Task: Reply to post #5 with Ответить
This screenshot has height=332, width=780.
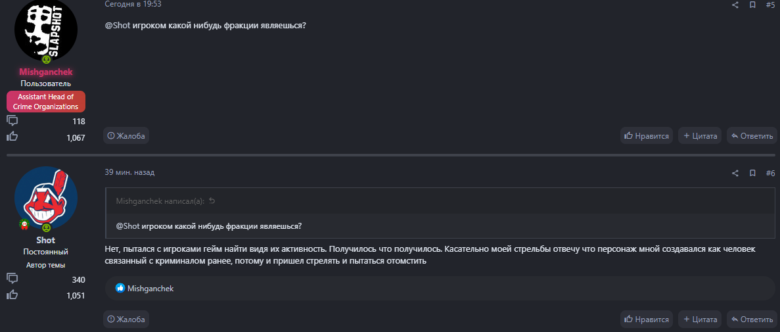Action: (x=752, y=136)
